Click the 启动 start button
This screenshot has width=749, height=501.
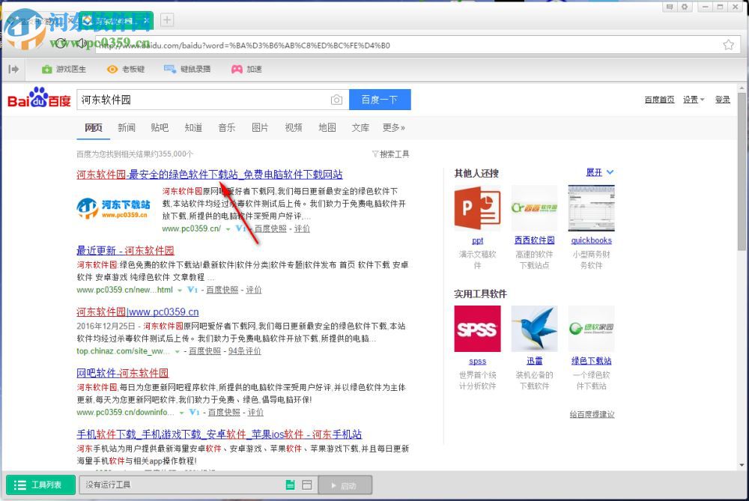tap(345, 486)
